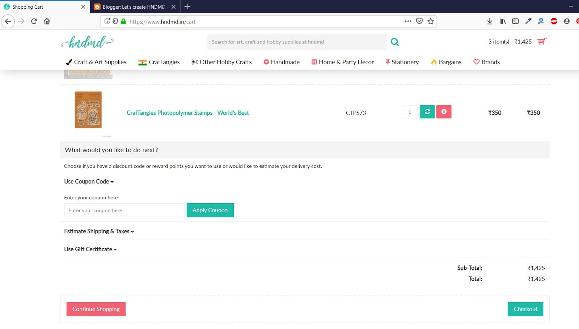Open the Handmade menu
The width and height of the screenshot is (579, 329).
click(282, 62)
